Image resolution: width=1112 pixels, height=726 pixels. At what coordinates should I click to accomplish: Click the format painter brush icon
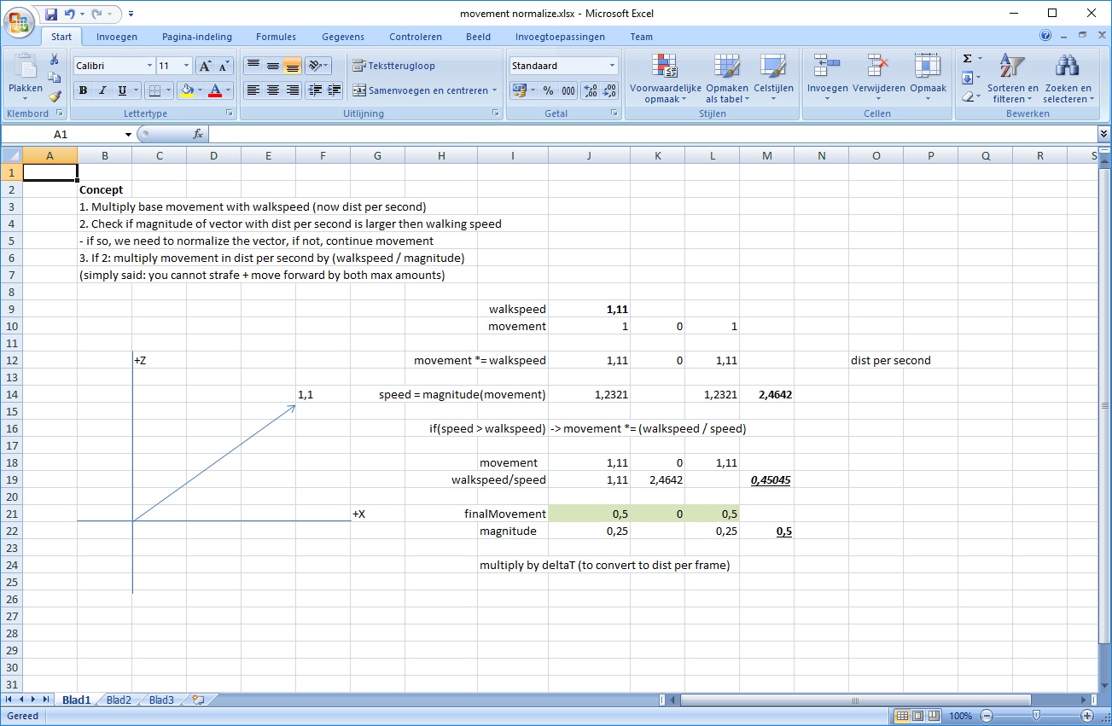point(55,96)
